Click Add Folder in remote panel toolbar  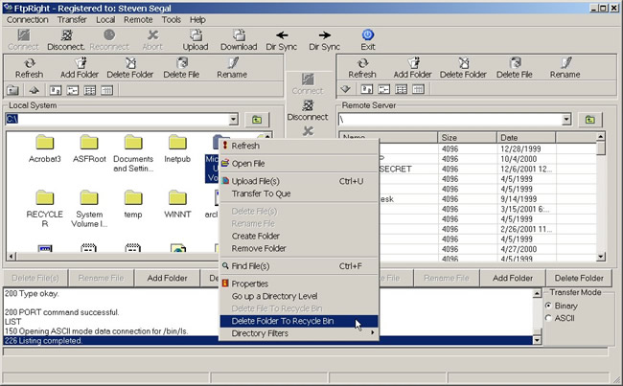[412, 68]
